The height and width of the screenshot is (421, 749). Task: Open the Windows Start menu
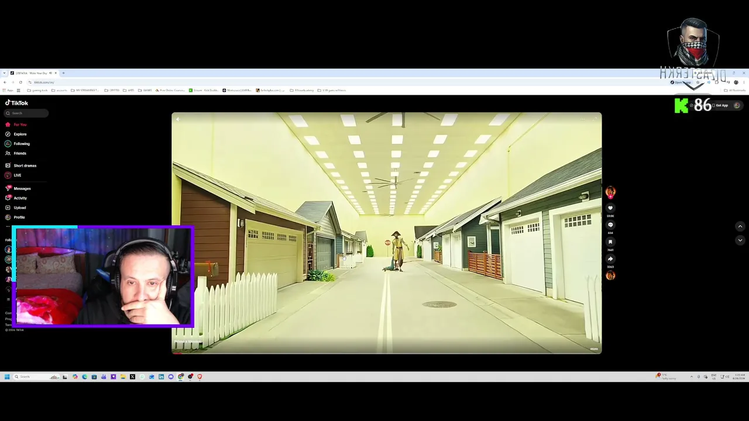pyautogui.click(x=7, y=377)
